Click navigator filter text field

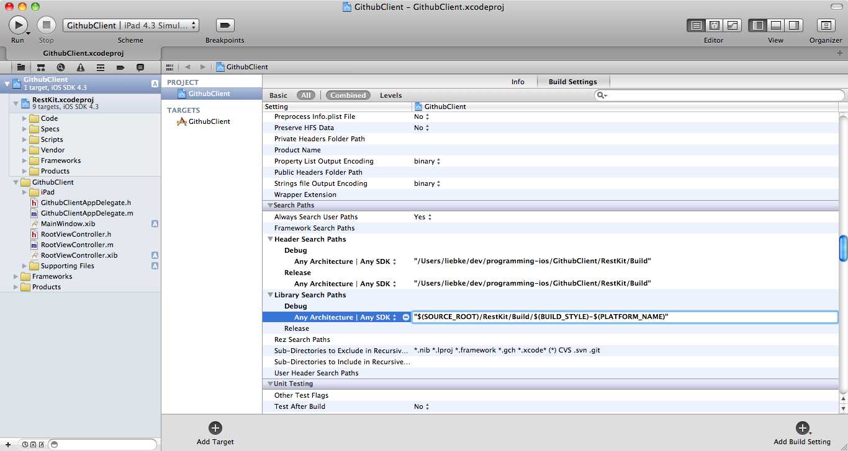click(x=102, y=444)
